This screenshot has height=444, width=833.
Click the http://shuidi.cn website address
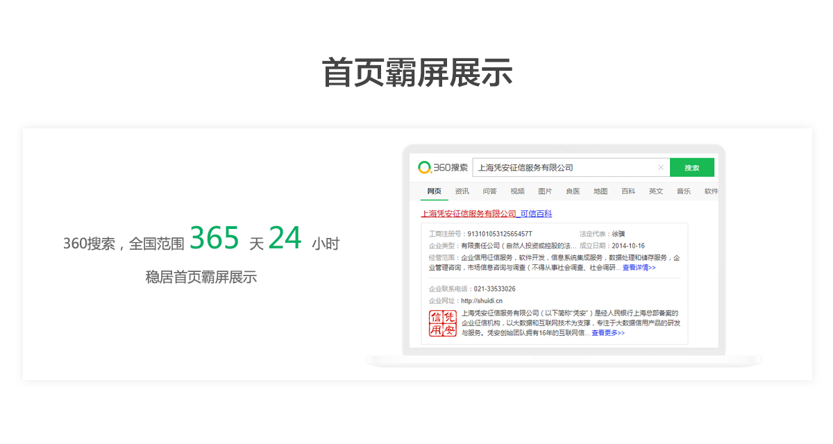click(x=481, y=301)
